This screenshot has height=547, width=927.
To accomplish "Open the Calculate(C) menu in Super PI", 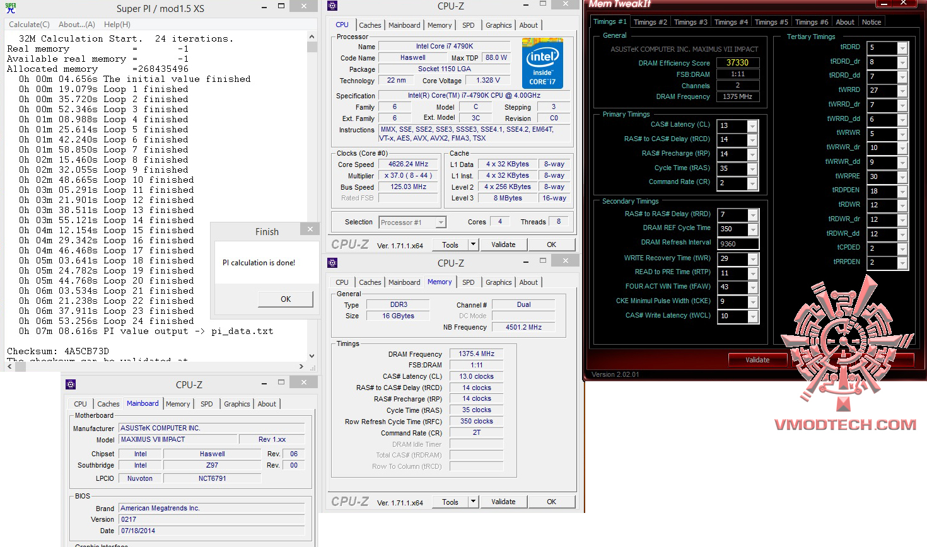I will pos(29,25).
